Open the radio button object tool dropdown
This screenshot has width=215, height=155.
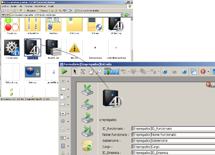[x=68, y=121]
